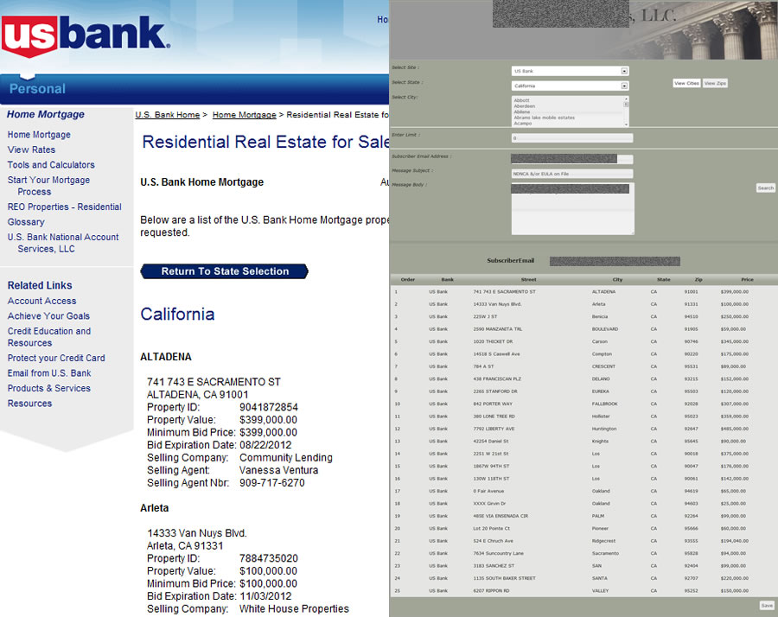Click the Save button below the table
Image resolution: width=778 pixels, height=617 pixels.
click(767, 605)
